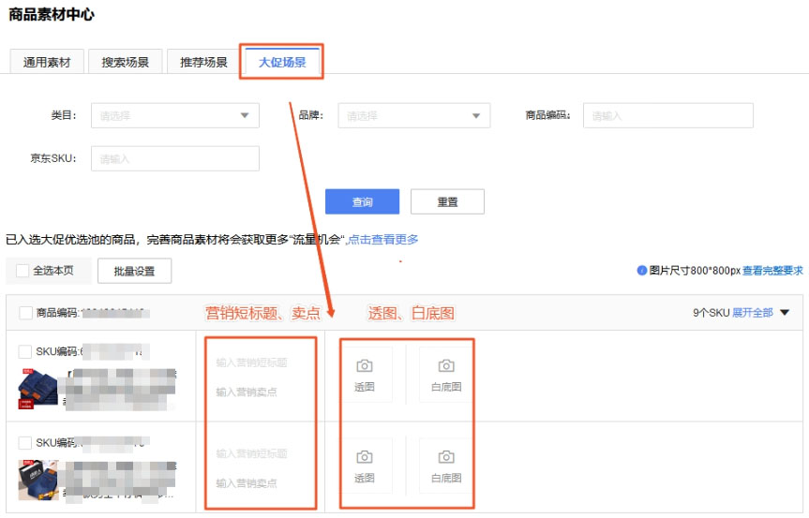The width and height of the screenshot is (809, 518).
Task: Open the 类目 dropdown
Action: click(x=175, y=115)
